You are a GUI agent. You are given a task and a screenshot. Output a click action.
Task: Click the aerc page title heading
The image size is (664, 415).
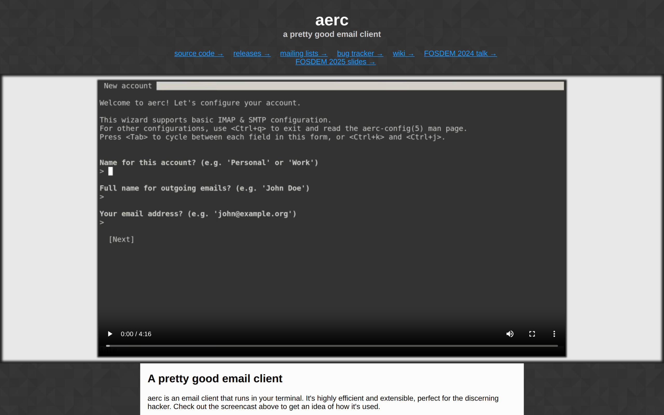pos(332,20)
